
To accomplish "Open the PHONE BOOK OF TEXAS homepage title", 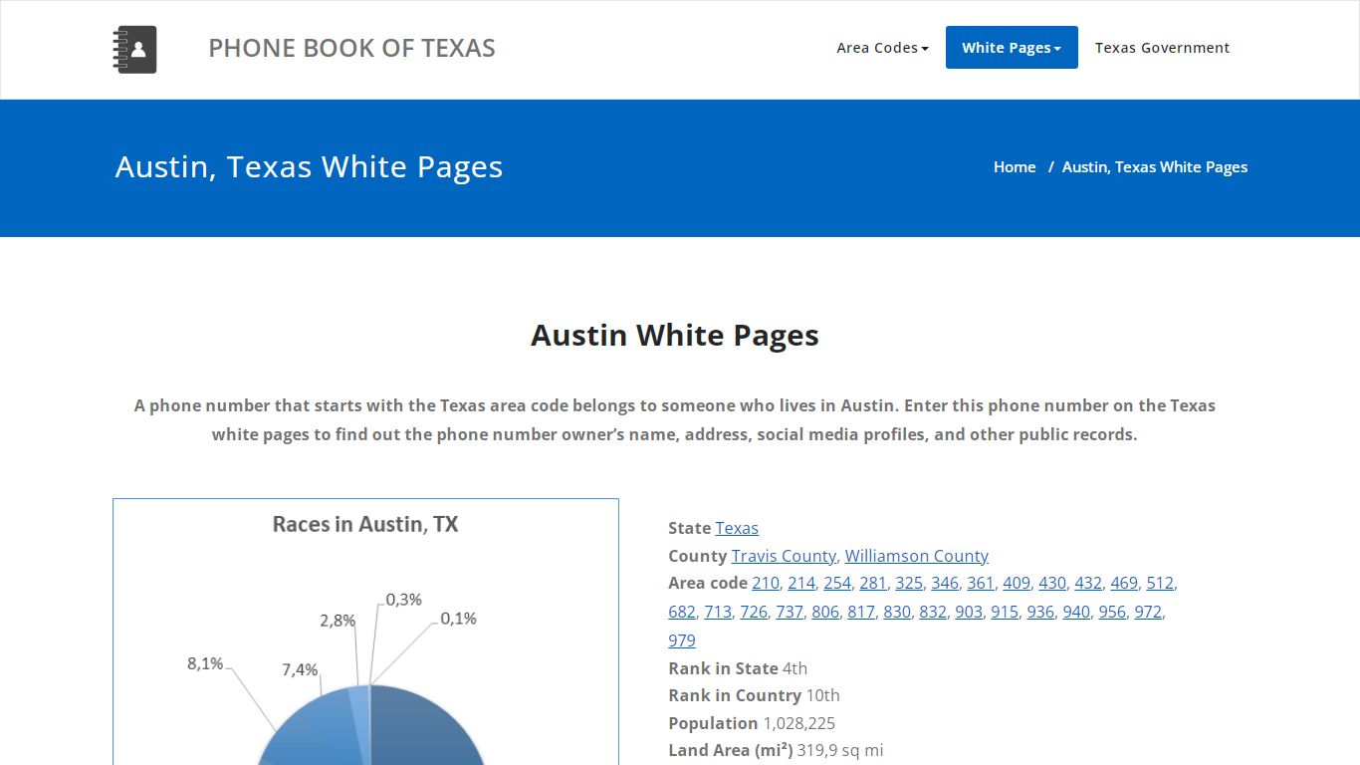I will (351, 48).
